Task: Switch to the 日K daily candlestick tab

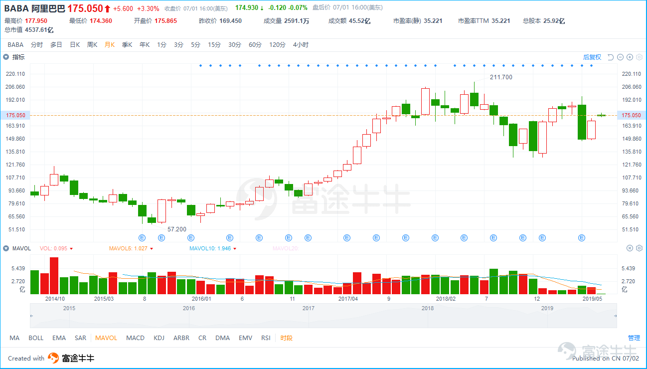Action: tap(75, 45)
